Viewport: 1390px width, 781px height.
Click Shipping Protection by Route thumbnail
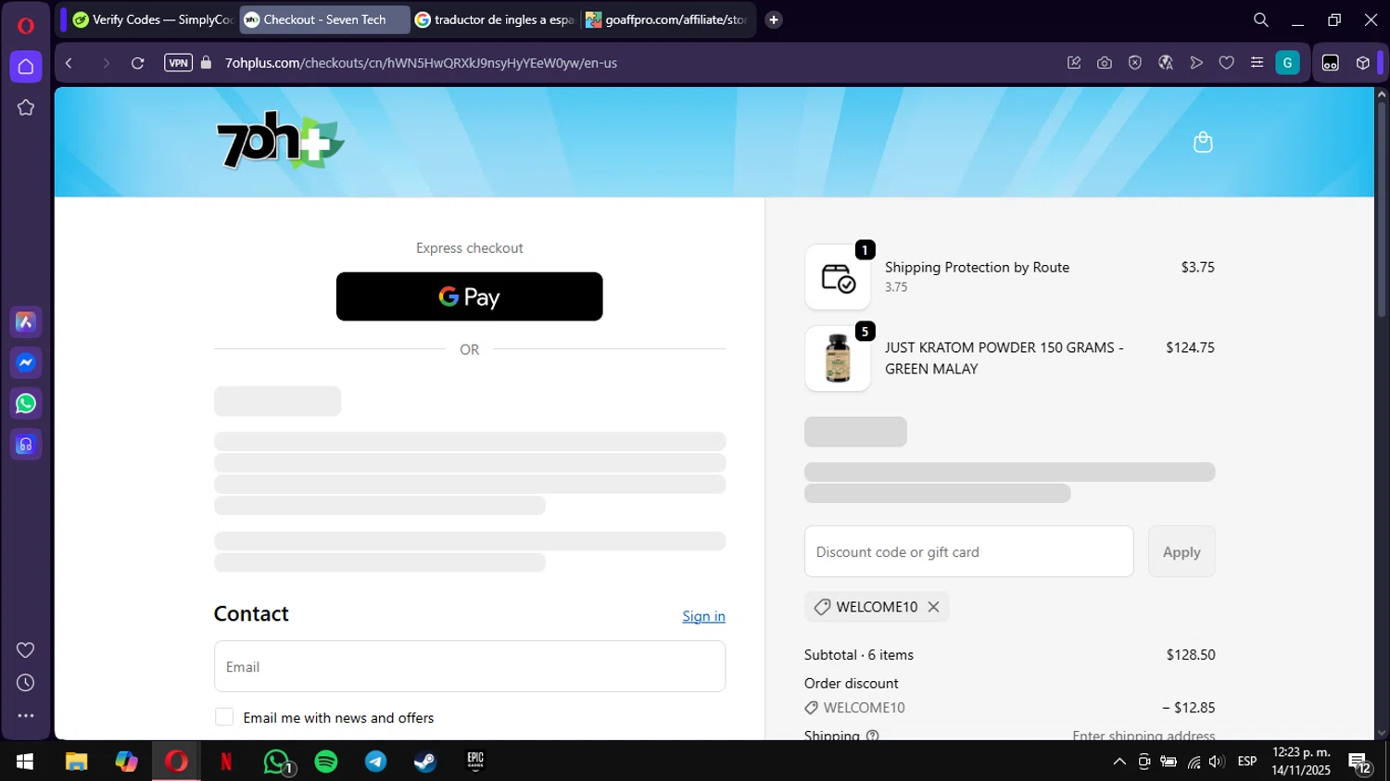(x=838, y=277)
